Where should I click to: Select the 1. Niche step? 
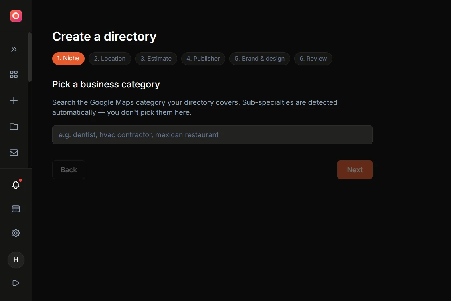pos(68,59)
